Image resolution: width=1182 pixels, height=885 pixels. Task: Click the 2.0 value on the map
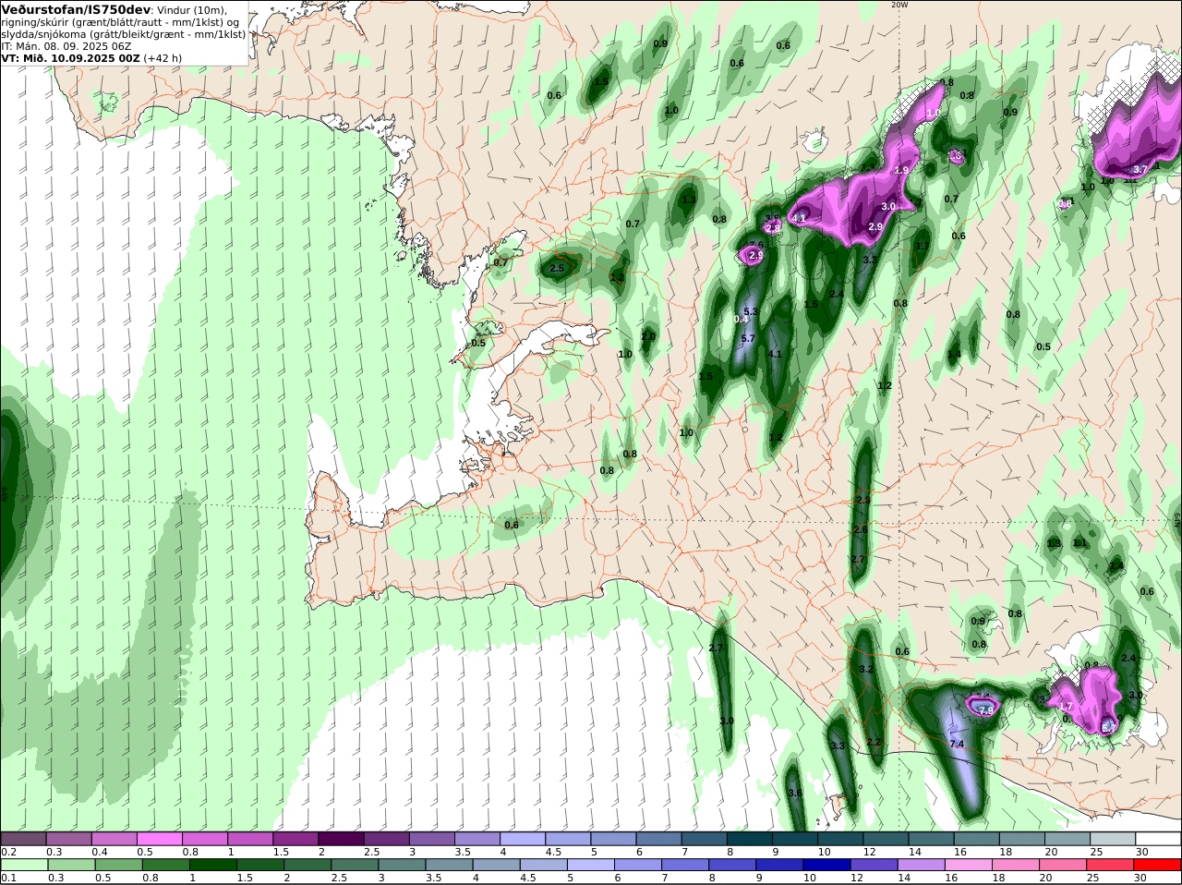648,337
